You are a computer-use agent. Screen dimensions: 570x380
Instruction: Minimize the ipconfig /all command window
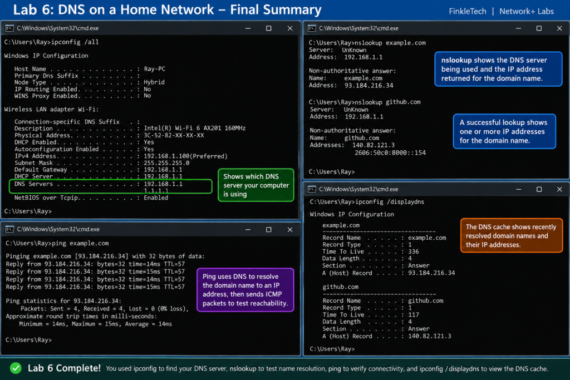248,28
